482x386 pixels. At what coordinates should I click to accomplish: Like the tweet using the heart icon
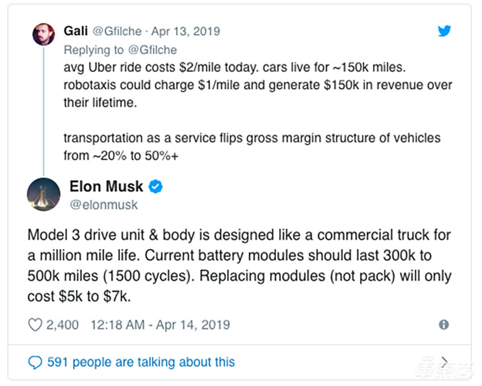pyautogui.click(x=35, y=324)
